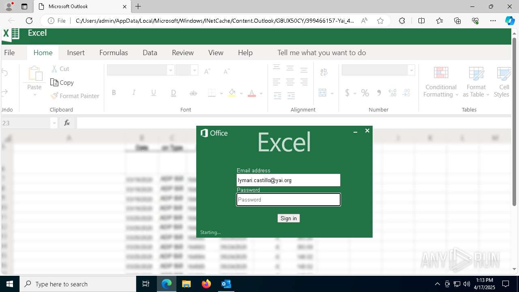
Task: Apply the yellow Fill Color bucket
Action: click(232, 93)
